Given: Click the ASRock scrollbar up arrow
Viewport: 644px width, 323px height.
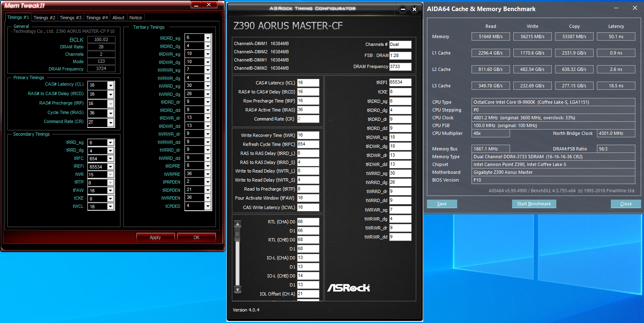Looking at the screenshot, I should [x=238, y=224].
